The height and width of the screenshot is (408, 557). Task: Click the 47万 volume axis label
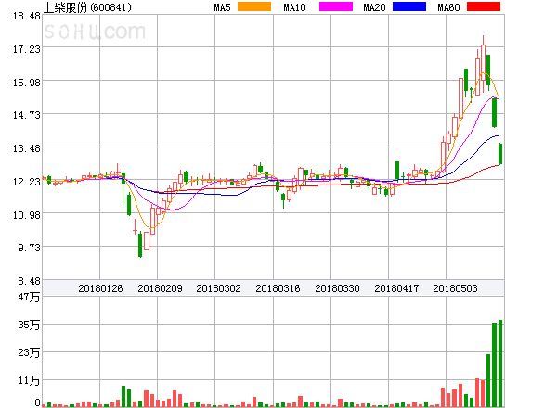point(29,297)
